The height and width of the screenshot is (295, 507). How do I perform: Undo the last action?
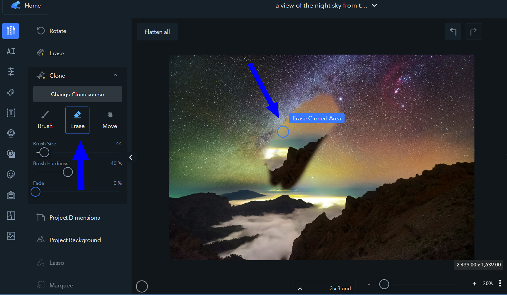click(453, 32)
